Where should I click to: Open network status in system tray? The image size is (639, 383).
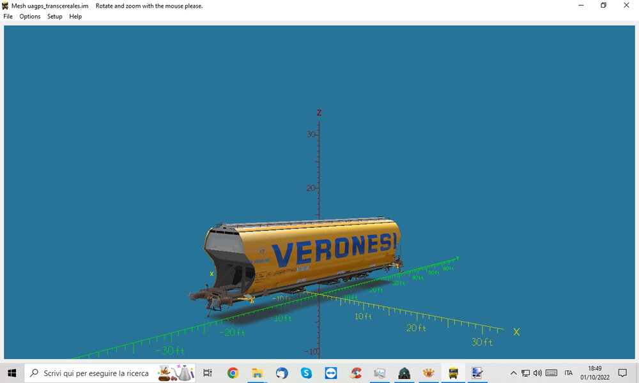coord(526,373)
